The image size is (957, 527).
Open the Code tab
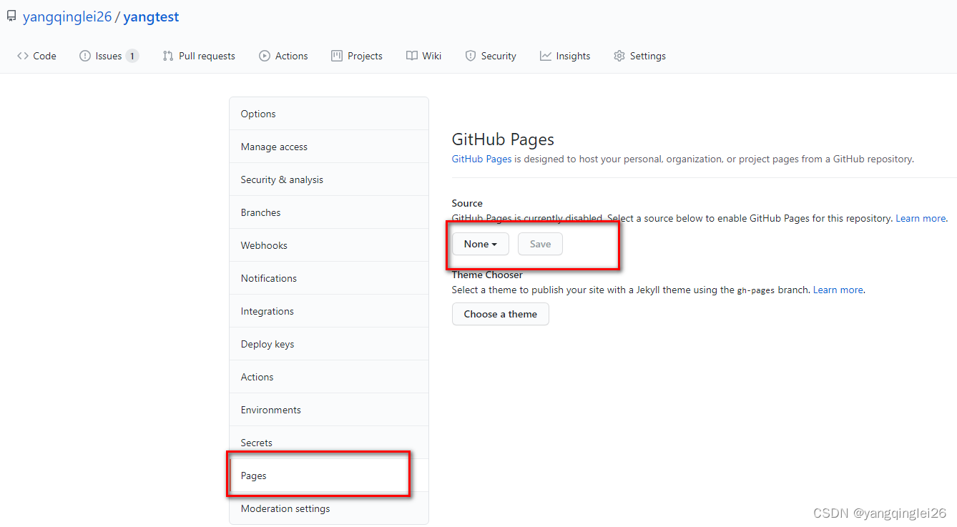point(36,56)
